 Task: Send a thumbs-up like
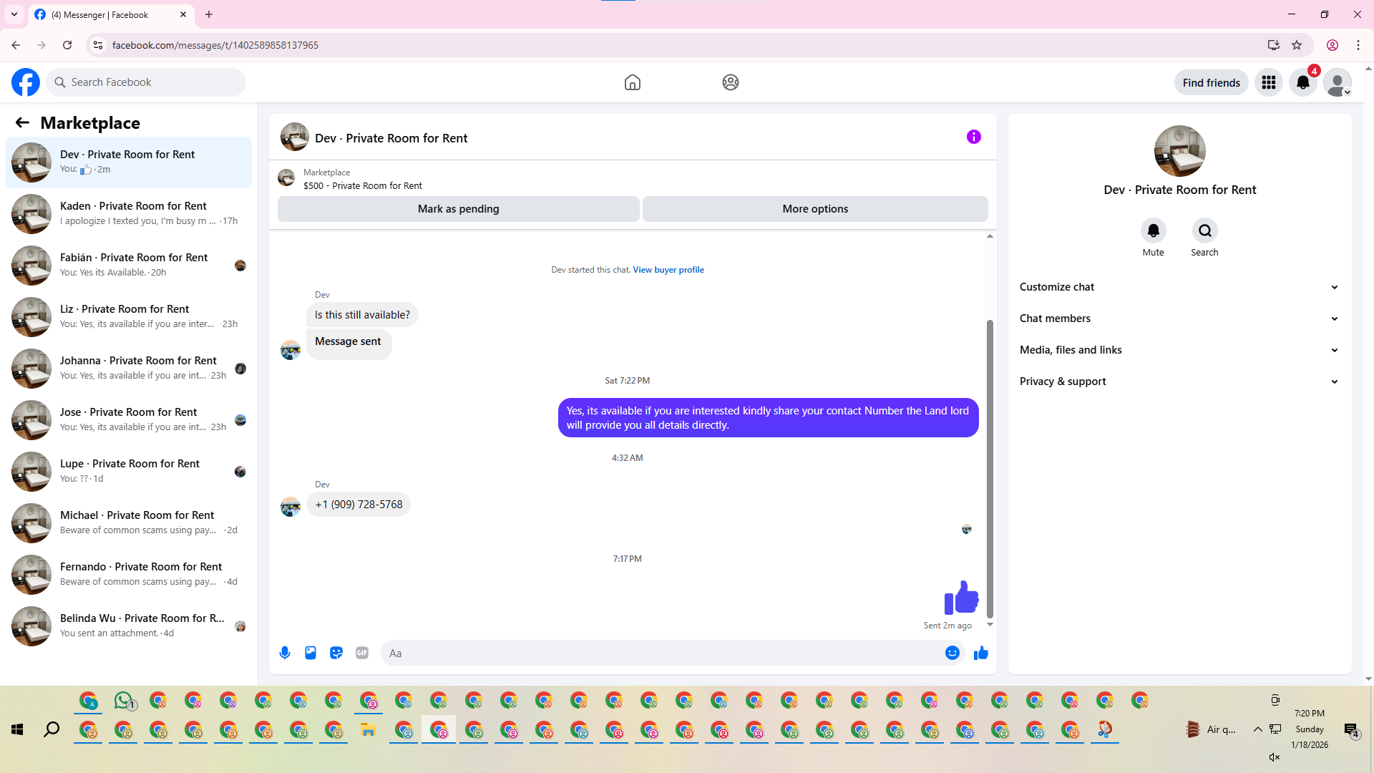tap(981, 653)
